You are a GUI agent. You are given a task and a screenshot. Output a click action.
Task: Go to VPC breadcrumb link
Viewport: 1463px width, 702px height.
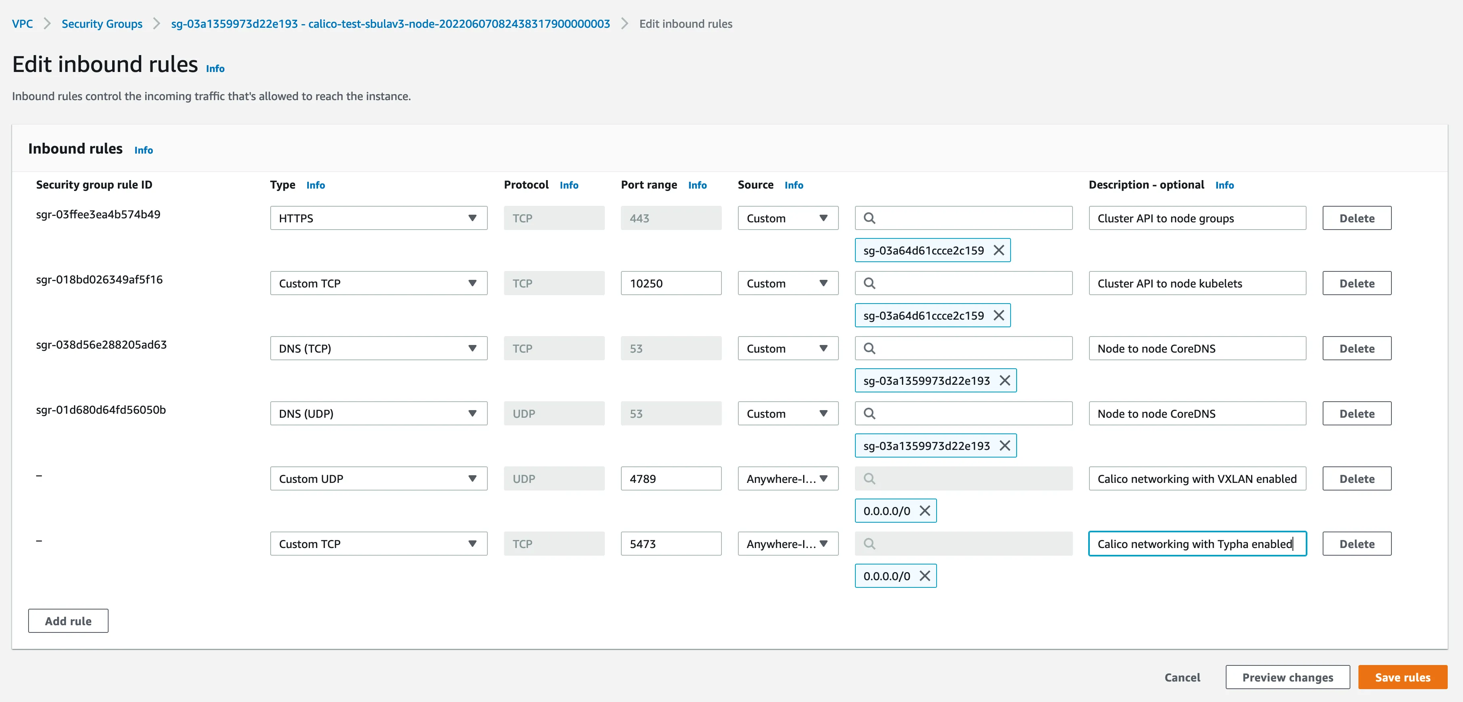pos(22,24)
